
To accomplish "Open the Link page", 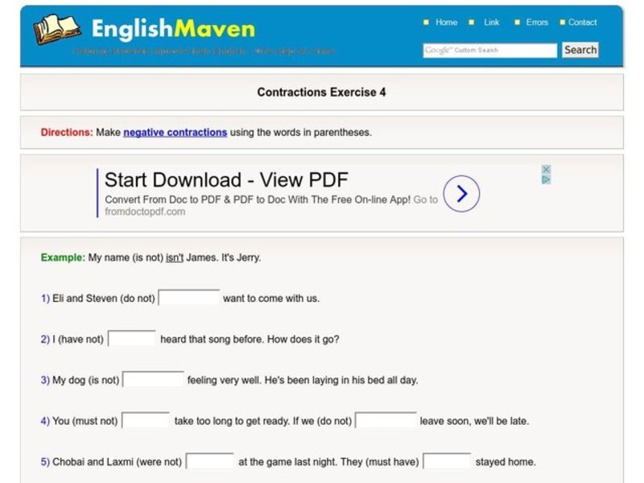I will (491, 23).
